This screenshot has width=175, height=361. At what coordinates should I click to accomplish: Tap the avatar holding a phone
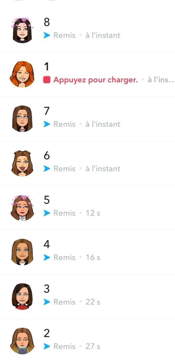point(22,341)
